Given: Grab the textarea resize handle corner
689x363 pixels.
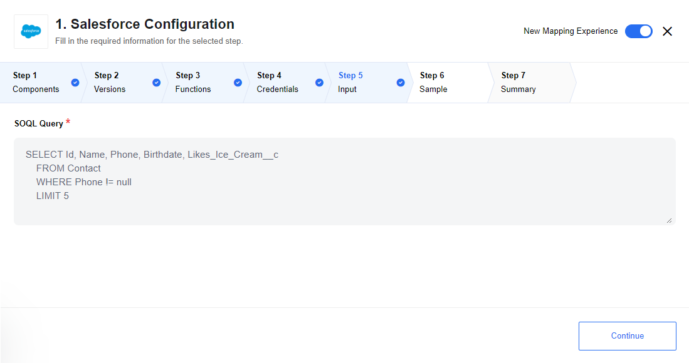Looking at the screenshot, I should (x=669, y=220).
